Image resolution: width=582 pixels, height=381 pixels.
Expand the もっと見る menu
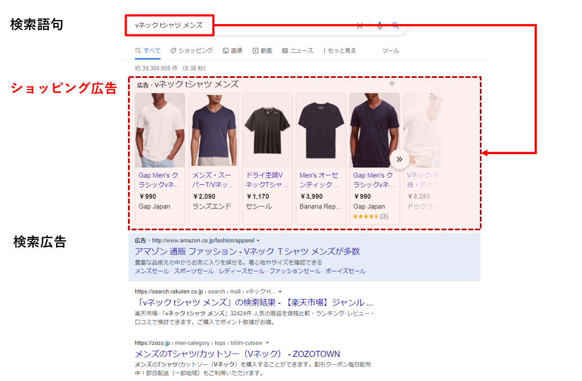click(340, 50)
